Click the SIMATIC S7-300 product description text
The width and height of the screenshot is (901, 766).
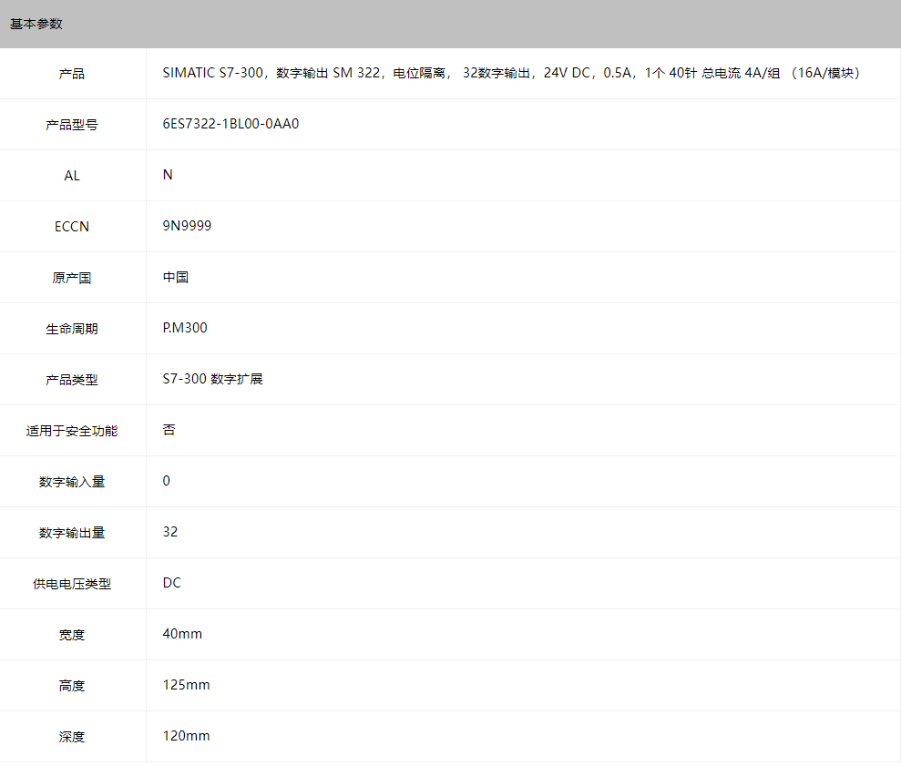511,73
